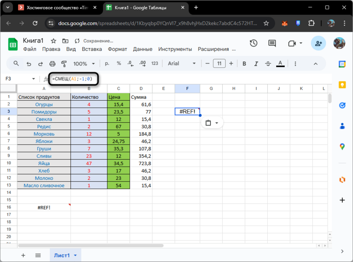Format as currency (р.)

coord(107,63)
